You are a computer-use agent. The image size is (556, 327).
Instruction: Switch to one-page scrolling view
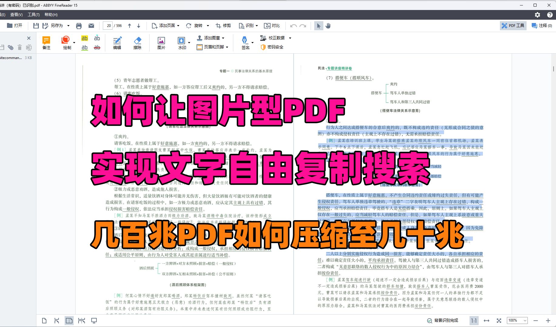pos(57,321)
